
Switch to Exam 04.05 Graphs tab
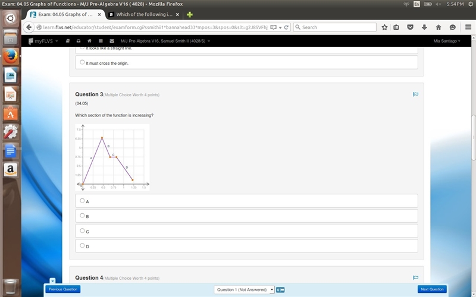click(x=65, y=14)
